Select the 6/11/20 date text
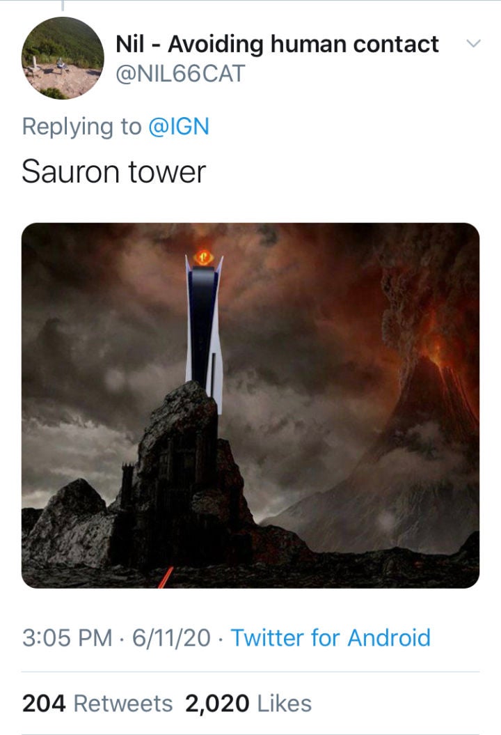501x735 pixels. click(171, 638)
